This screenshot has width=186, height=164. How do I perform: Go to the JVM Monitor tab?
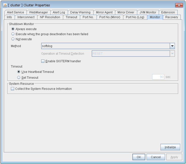click(x=148, y=12)
